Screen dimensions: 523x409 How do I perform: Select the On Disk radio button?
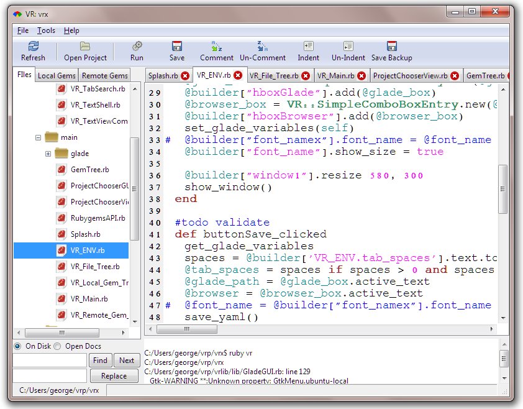tap(18, 346)
